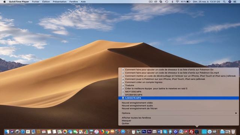This screenshot has height=135, width=240.
Task: Click the QuickTime Player icon in Dock
Action: [x=196, y=132]
